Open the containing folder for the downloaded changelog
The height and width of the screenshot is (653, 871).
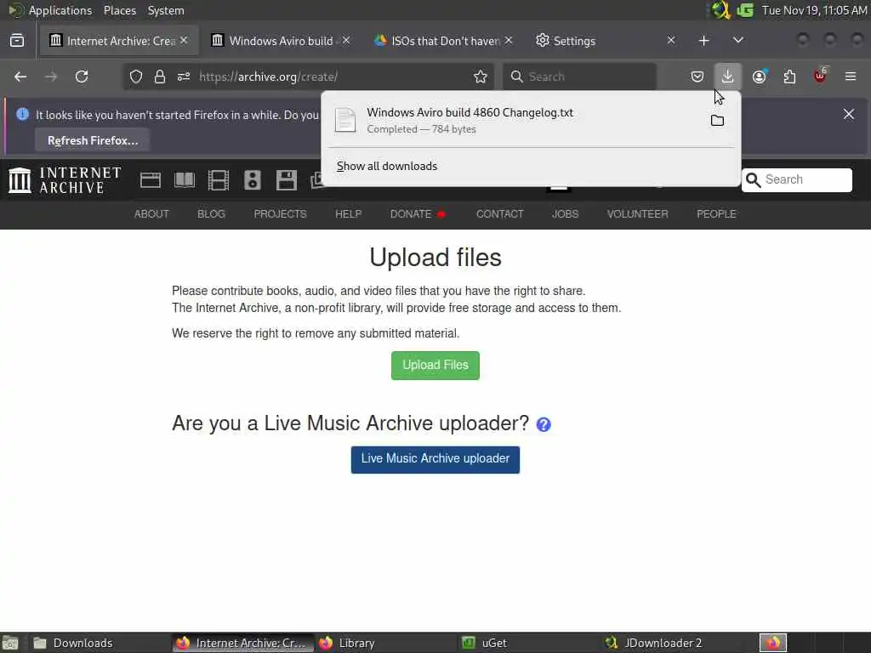[x=717, y=121]
